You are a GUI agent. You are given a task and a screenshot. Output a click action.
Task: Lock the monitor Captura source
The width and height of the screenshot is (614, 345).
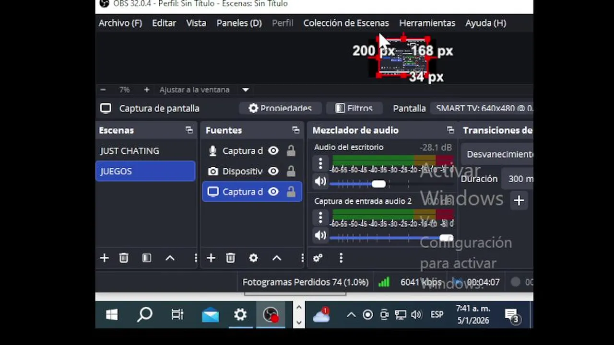[291, 192]
